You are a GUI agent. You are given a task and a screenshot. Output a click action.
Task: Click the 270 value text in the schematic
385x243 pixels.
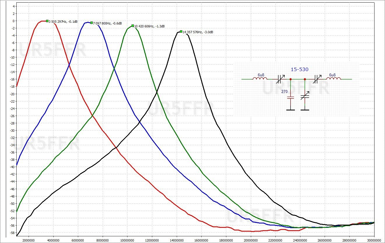284,91
